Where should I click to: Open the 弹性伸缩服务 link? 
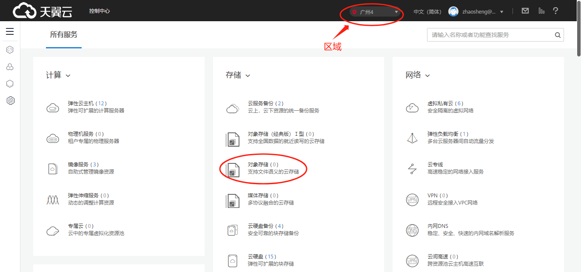tap(88, 195)
